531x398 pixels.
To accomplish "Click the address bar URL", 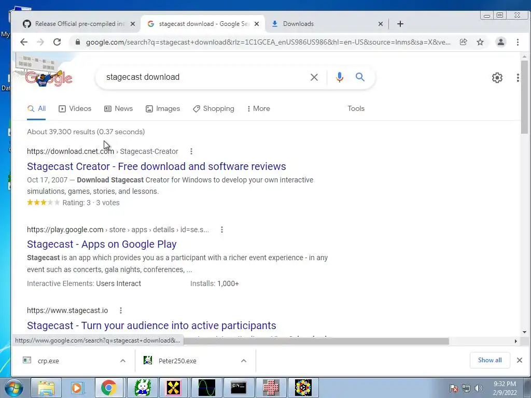I will click(268, 42).
